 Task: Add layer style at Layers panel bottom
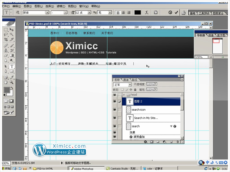(x=145, y=142)
